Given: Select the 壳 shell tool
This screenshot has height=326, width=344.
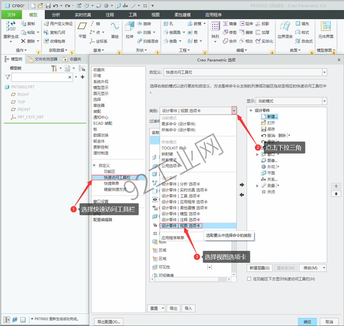Looking at the screenshot, I should [193, 32].
